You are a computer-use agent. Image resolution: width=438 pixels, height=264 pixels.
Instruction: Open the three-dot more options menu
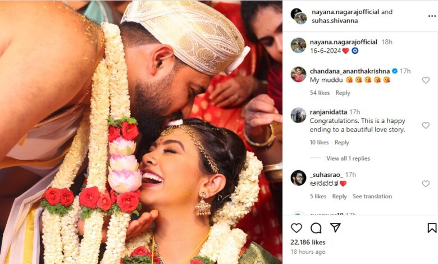432,16
